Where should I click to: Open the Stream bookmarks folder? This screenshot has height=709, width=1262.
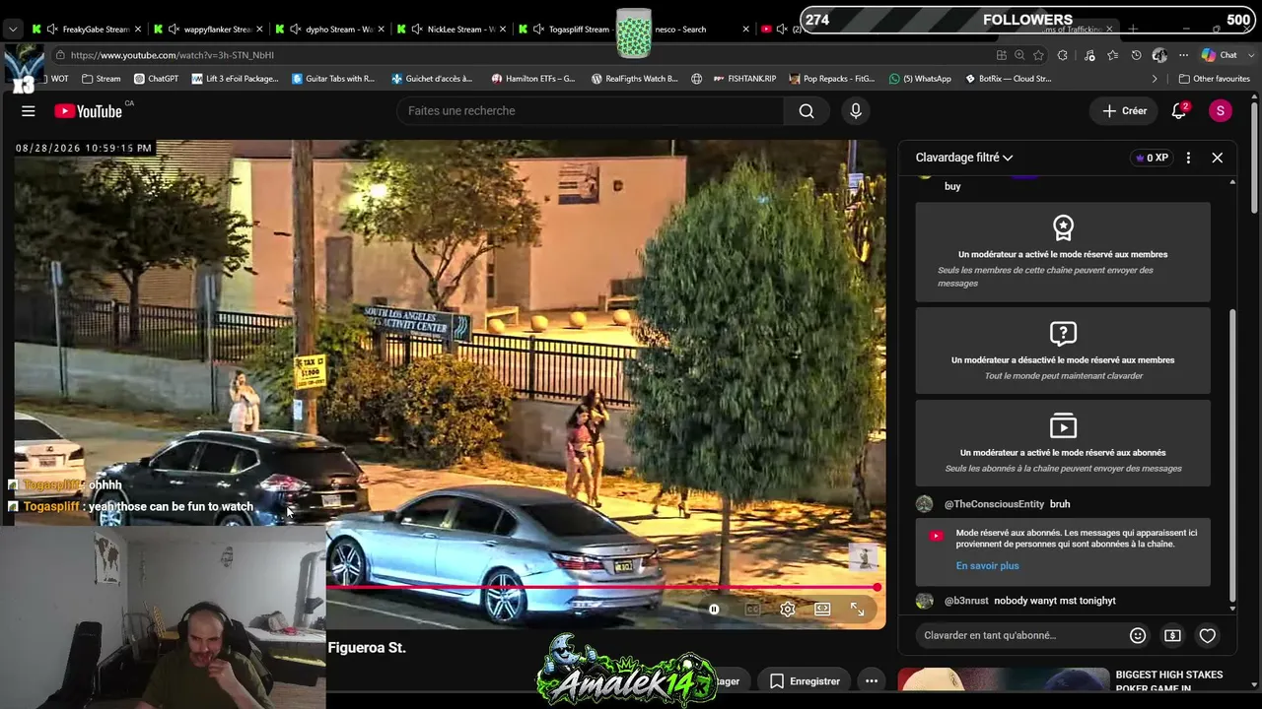click(102, 79)
